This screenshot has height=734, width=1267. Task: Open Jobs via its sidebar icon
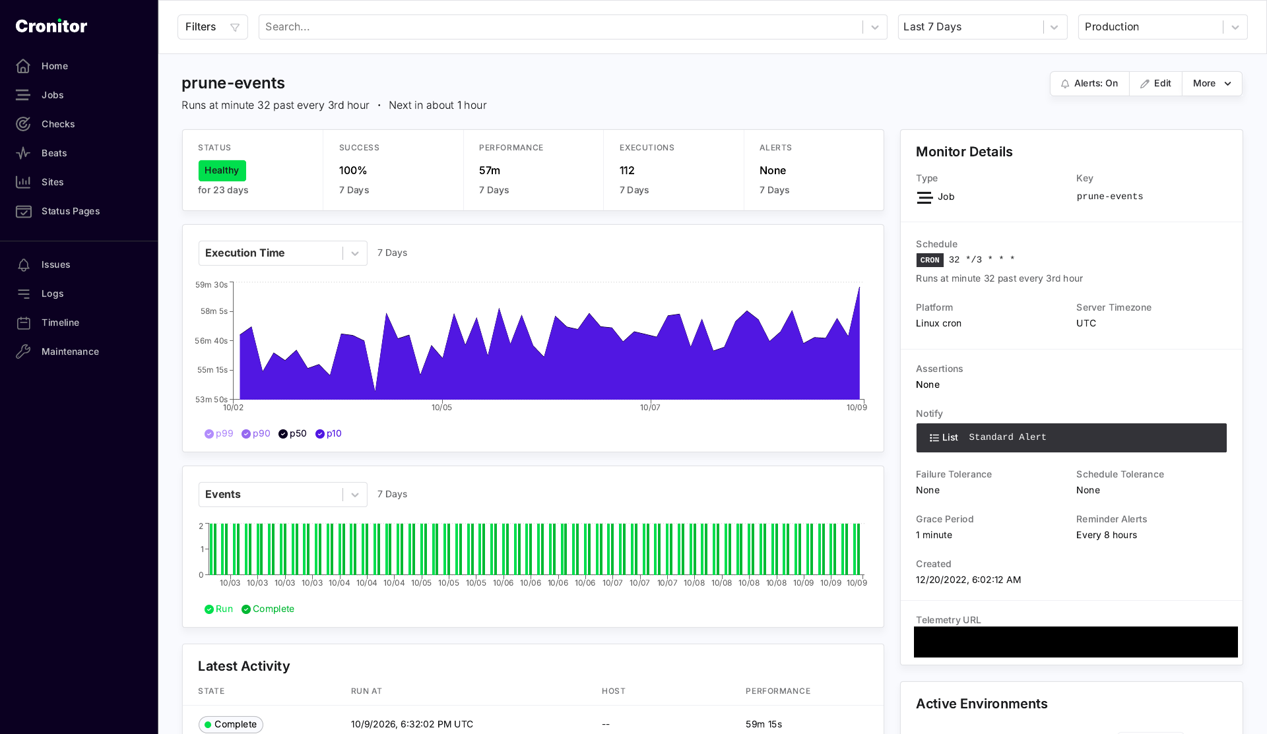click(23, 95)
